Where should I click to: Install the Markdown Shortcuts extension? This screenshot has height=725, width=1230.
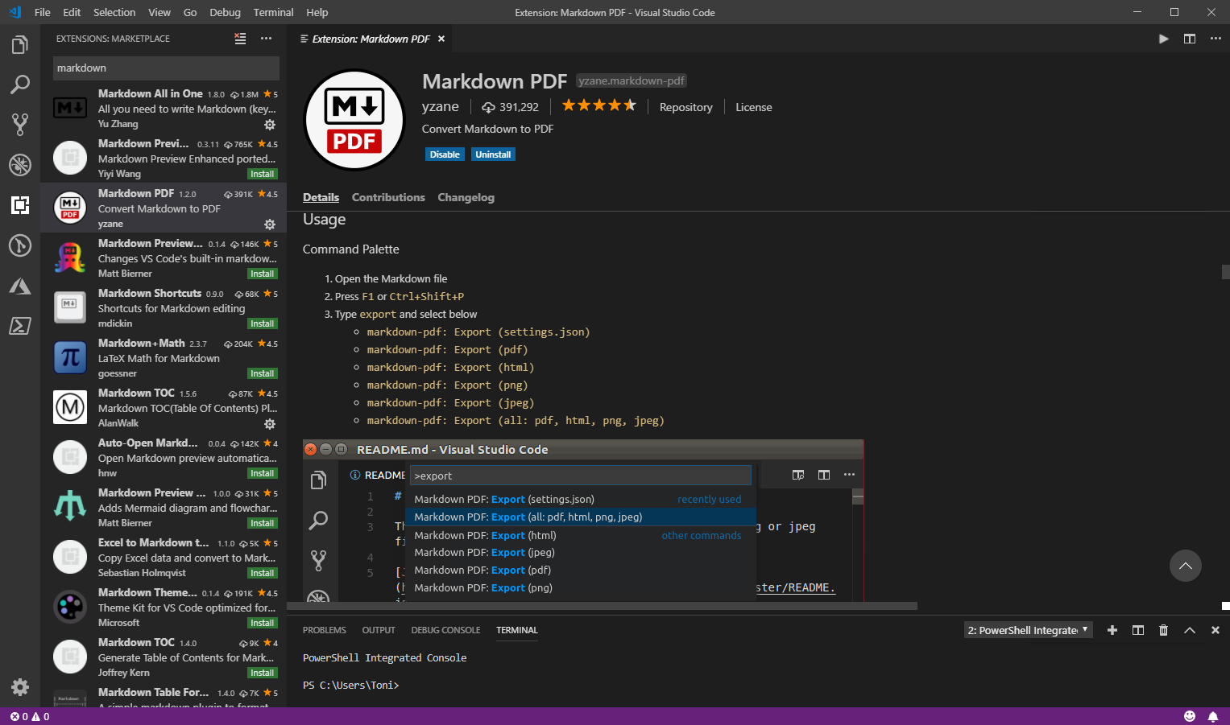pos(262,323)
